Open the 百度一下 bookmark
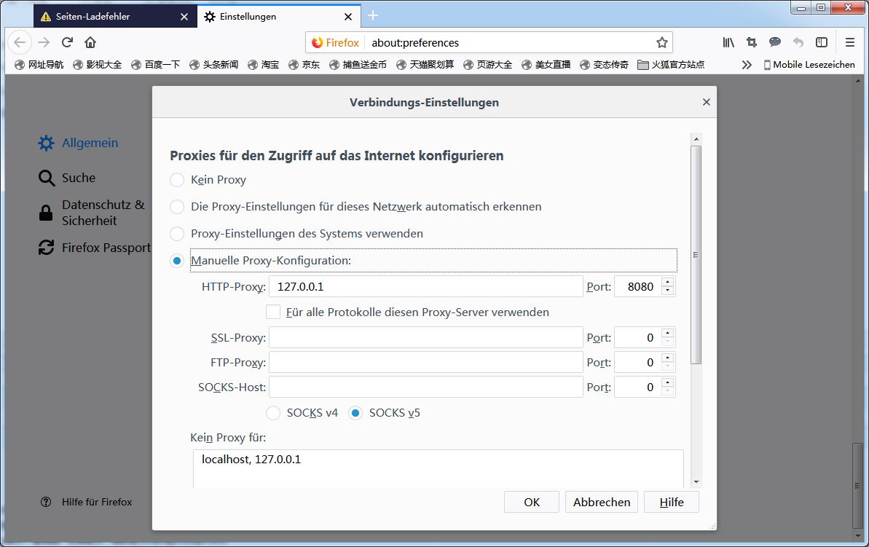This screenshot has height=547, width=869. coord(156,65)
